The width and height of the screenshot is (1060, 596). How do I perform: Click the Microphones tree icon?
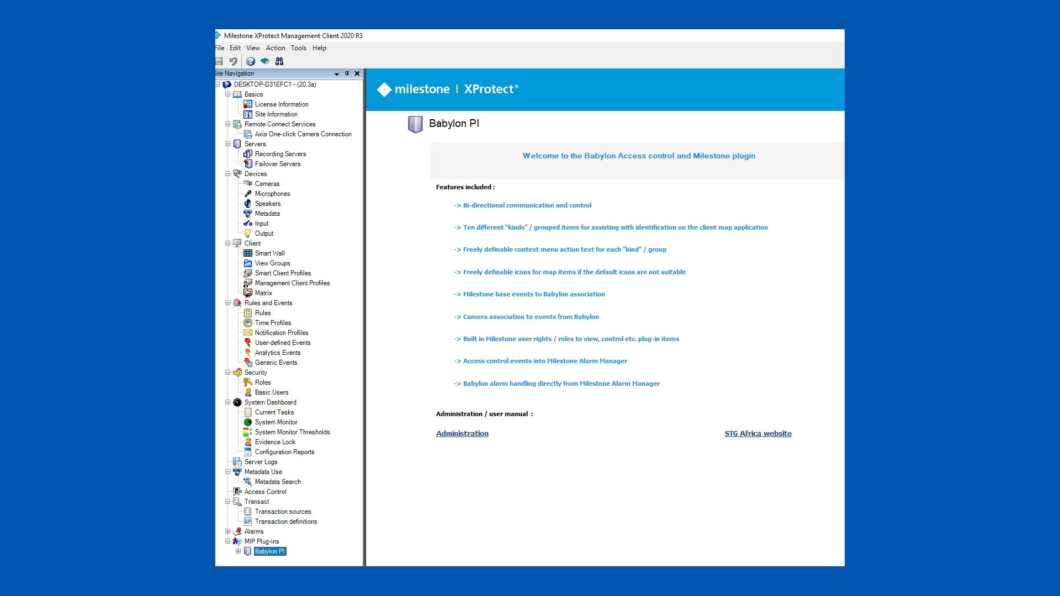pos(248,194)
